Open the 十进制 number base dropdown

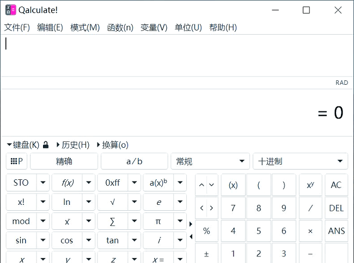[300, 161]
